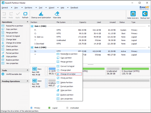
Task: Select the I: Download partition row
Action: [x=90, y=44]
